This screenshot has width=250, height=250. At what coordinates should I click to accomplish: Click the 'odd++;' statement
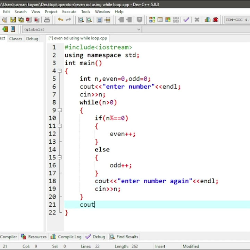(121, 165)
